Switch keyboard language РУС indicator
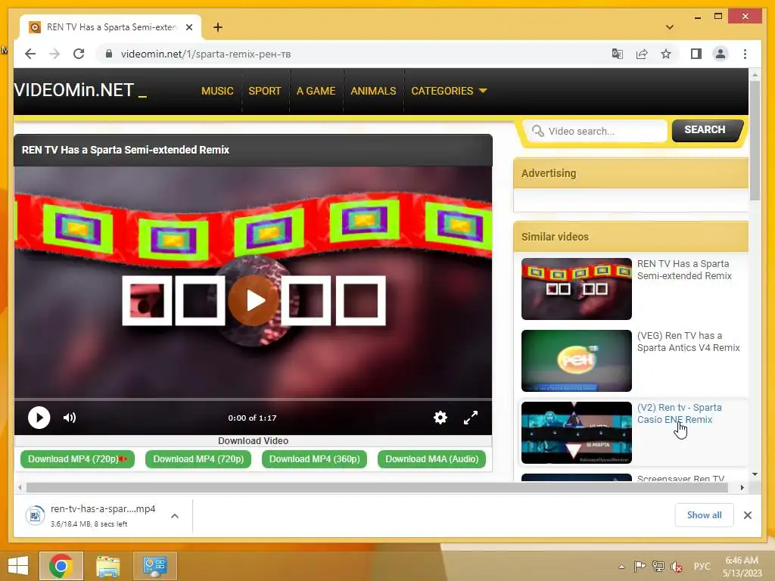 pyautogui.click(x=702, y=566)
